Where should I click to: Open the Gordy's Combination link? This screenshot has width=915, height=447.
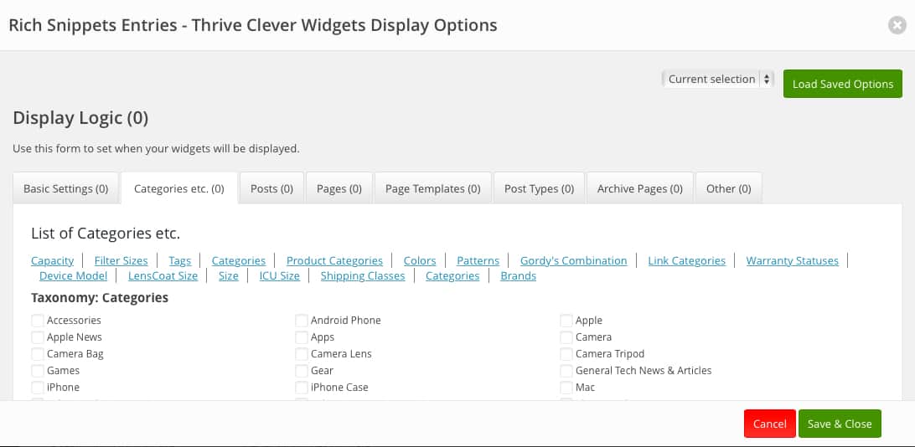point(573,260)
